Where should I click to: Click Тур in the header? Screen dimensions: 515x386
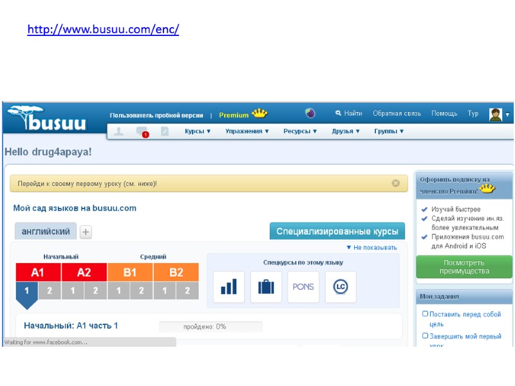point(473,113)
